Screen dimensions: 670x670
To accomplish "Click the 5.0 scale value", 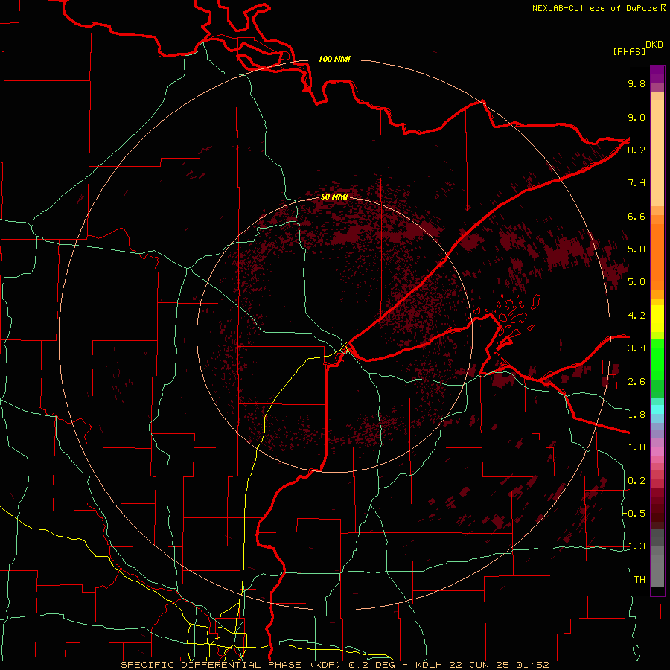I will (636, 282).
